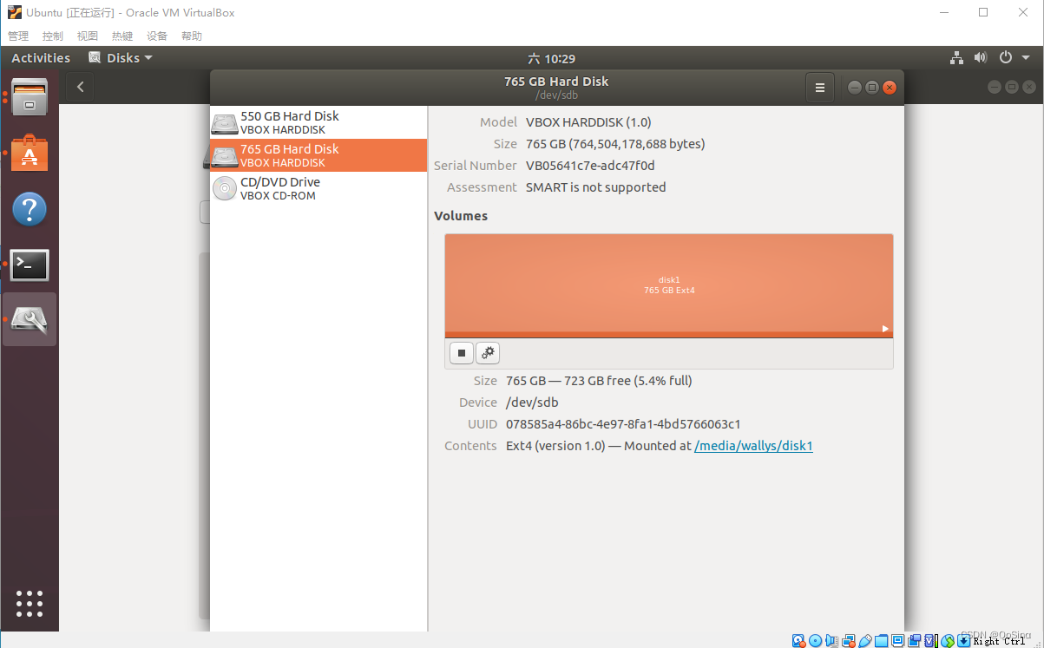1044x648 pixels.
Task: Click Model value VBOX HARDDISK (1.0)
Action: tap(588, 122)
